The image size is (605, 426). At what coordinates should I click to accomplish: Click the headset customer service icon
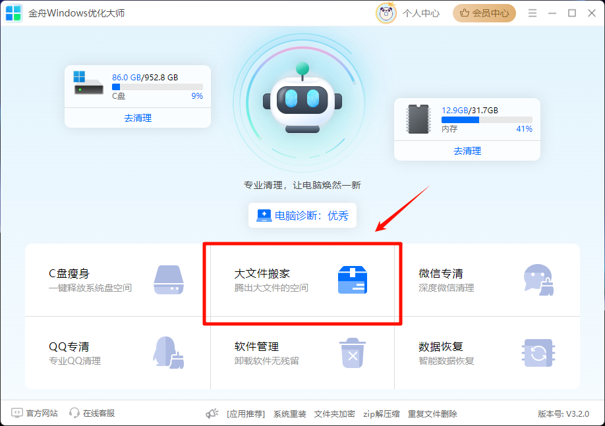pos(74,413)
